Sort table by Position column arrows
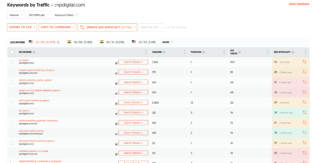 (x=224, y=52)
